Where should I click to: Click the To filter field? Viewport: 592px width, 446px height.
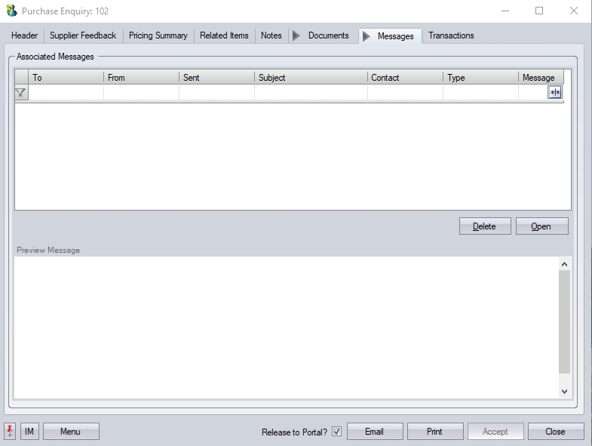[66, 93]
